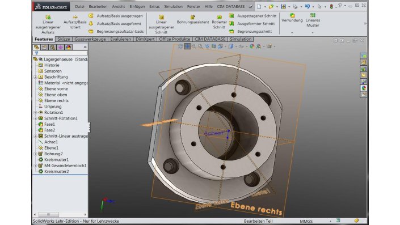Click the New document icon

pyautogui.click(x=259, y=6)
